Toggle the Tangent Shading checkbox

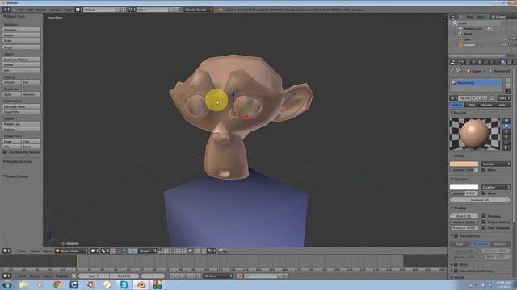484,222
